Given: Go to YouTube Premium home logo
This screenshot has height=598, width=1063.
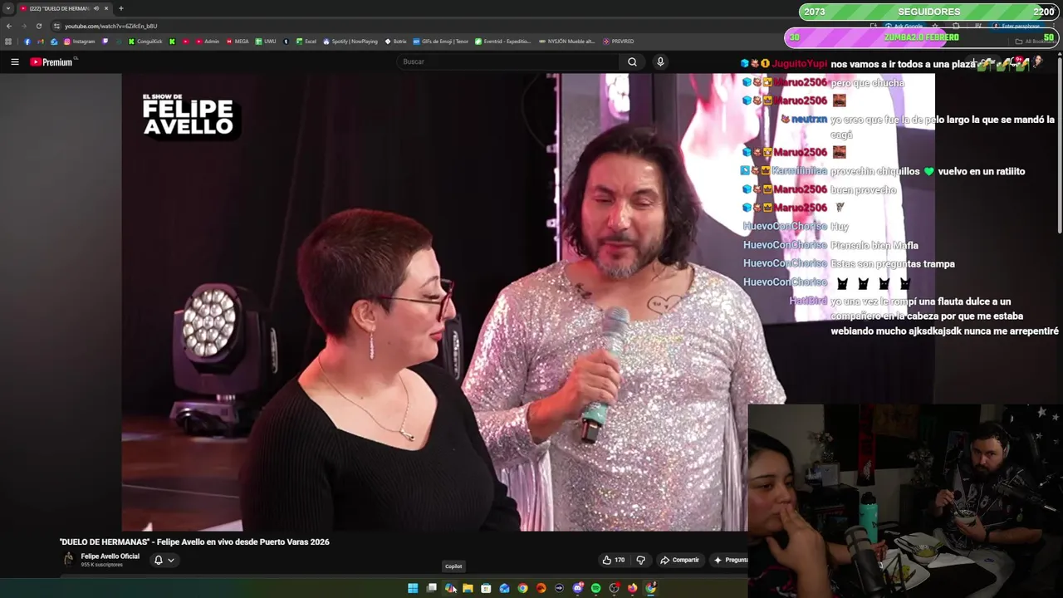Looking at the screenshot, I should click(x=51, y=61).
